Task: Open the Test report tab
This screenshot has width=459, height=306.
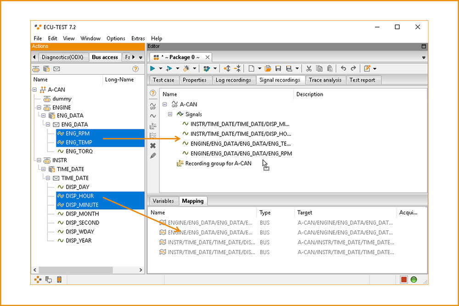Action: [x=362, y=80]
